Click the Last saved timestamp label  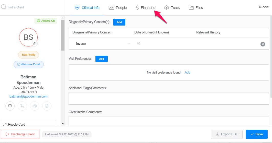click(x=67, y=134)
